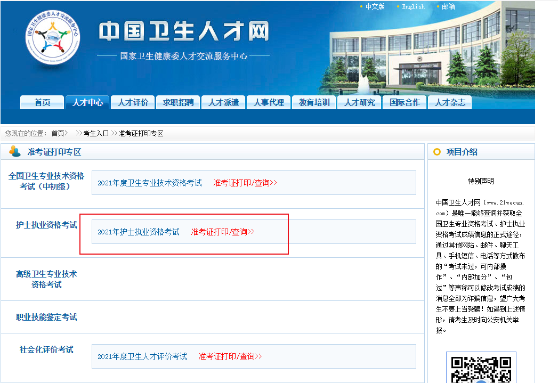Go to the 人才评价 tab
The height and width of the screenshot is (383, 558).
tap(133, 102)
